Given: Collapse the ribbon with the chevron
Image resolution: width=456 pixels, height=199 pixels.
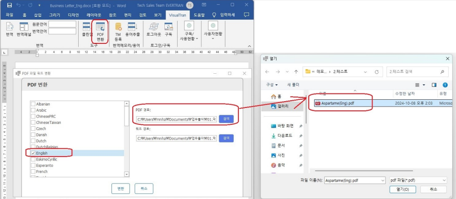Looking at the screenshot, I should pyautogui.click(x=249, y=46).
